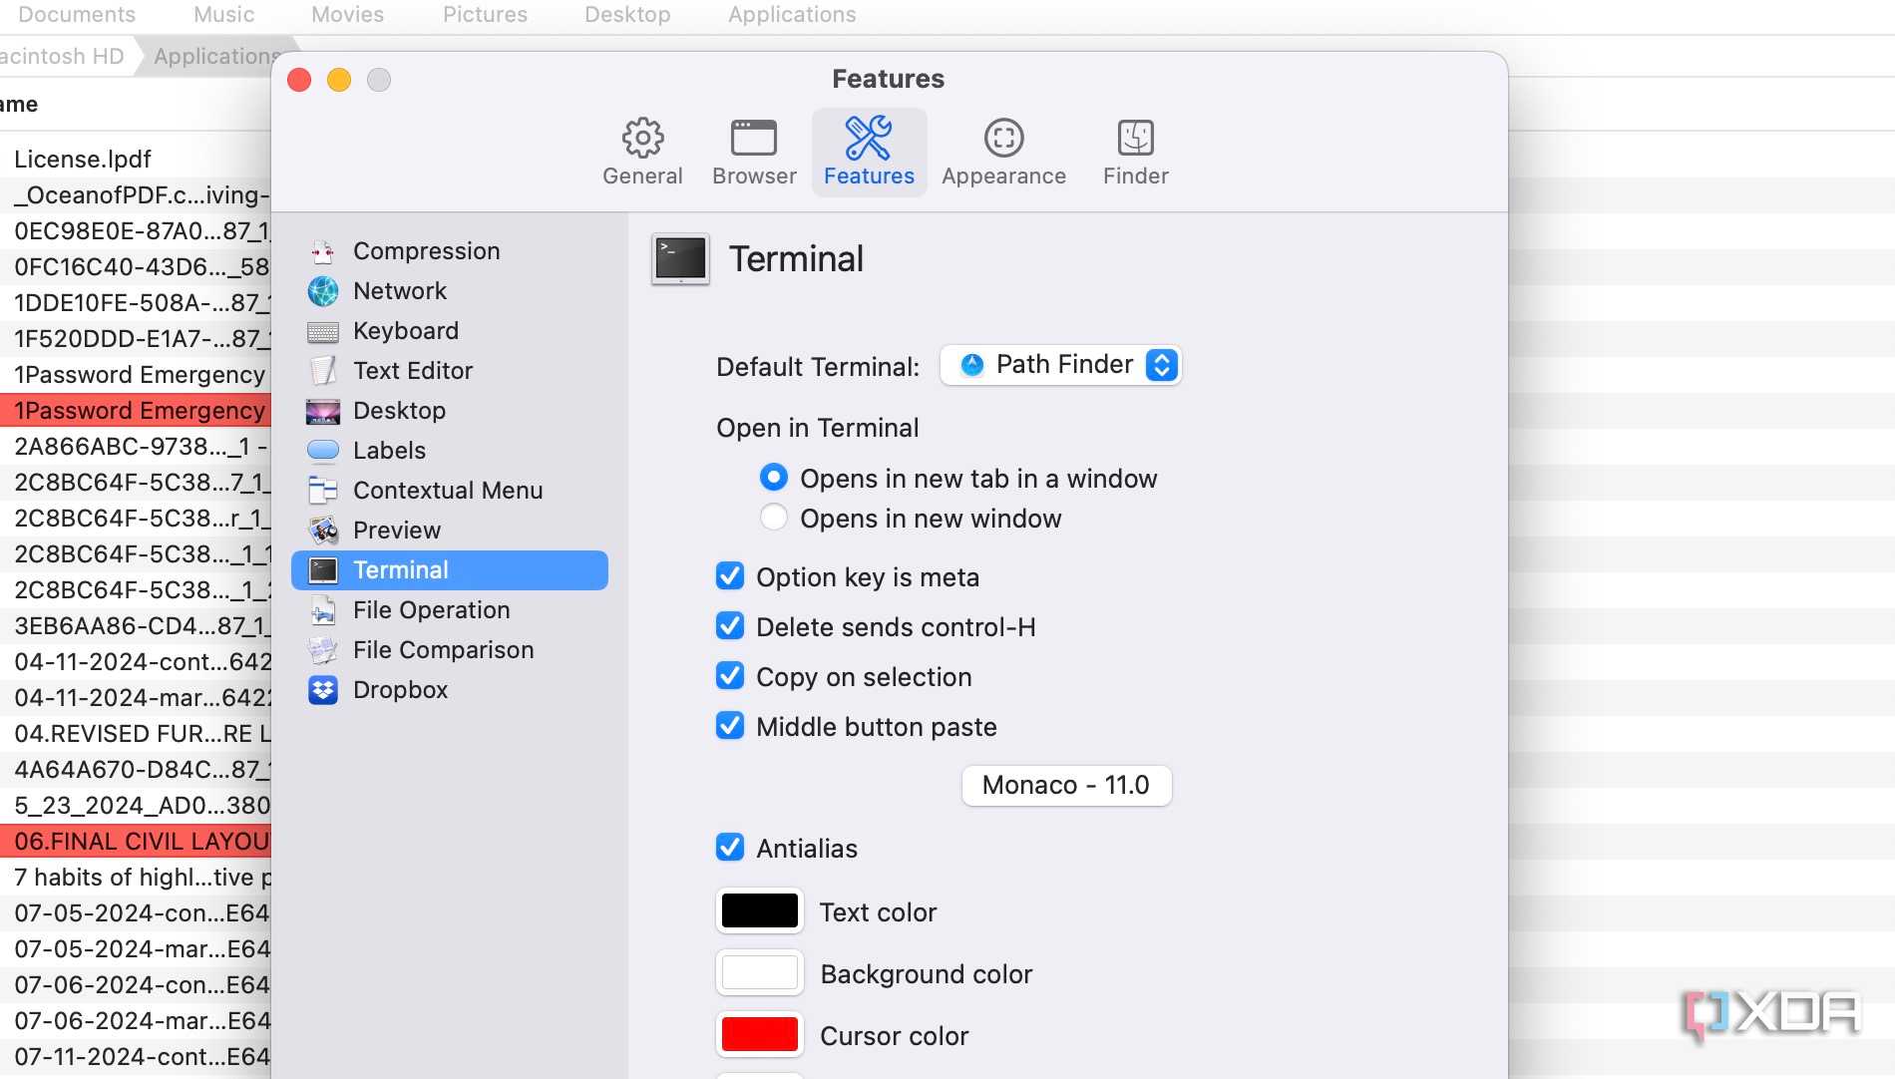Click Documents in the background favorites bar
Image resolution: width=1895 pixels, height=1079 pixels.
point(77,15)
